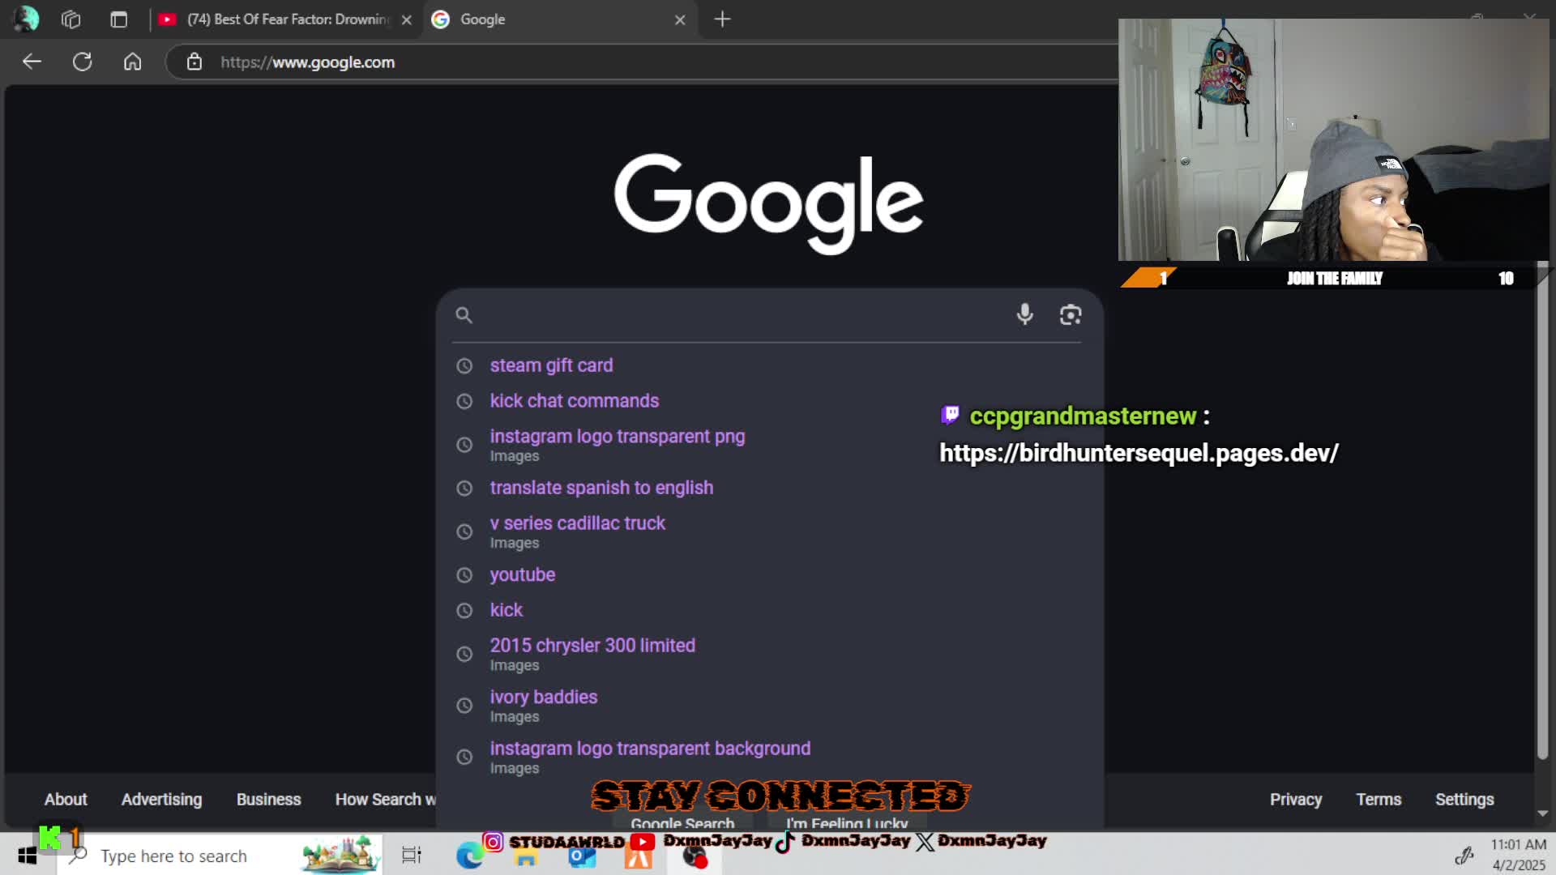Image resolution: width=1556 pixels, height=875 pixels.
Task: Click the pen icon in system tray
Action: pyautogui.click(x=1464, y=856)
